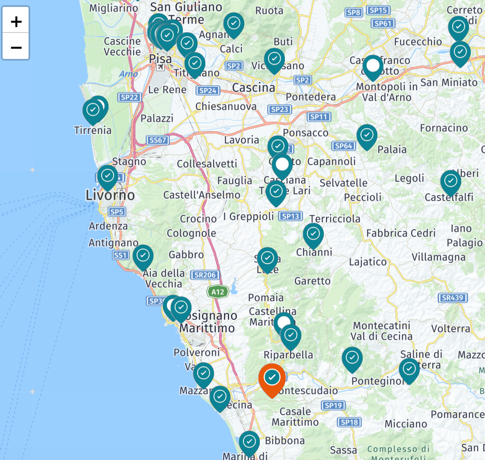Image resolution: width=485 pixels, height=460 pixels.
Task: Click the marker near Cerreto Guidi
Action: click(x=458, y=27)
